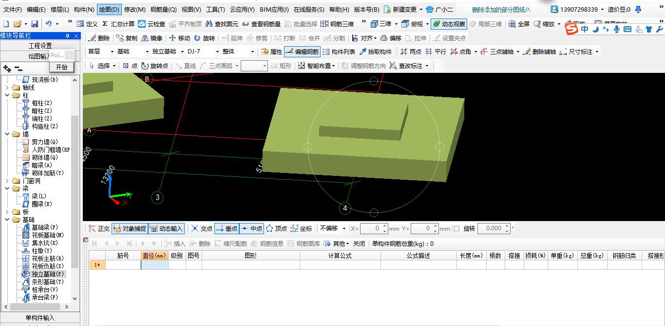Click 关闭 in rebar panel
The height and width of the screenshot is (326, 665).
tap(359, 243)
